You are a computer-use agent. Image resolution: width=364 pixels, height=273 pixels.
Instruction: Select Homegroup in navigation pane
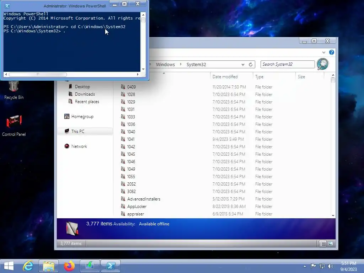(x=82, y=117)
